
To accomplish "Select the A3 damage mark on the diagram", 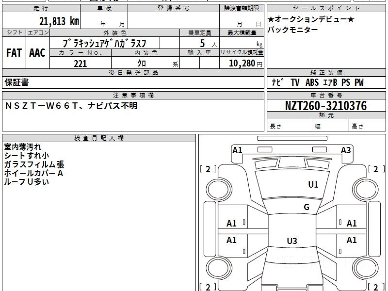I will pyautogui.click(x=346, y=150).
